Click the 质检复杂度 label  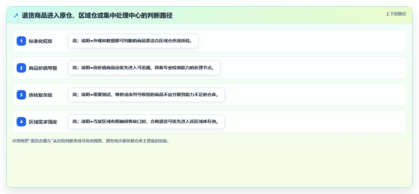(40, 95)
